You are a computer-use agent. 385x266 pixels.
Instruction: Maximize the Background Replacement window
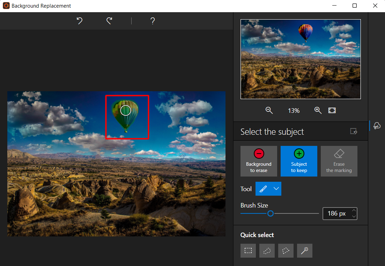[355, 5]
